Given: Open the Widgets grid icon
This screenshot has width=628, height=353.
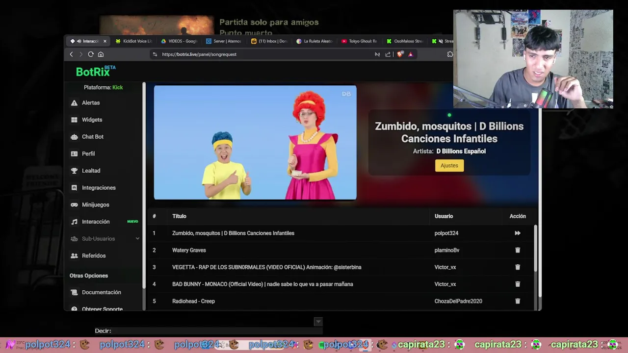Looking at the screenshot, I should (74, 120).
